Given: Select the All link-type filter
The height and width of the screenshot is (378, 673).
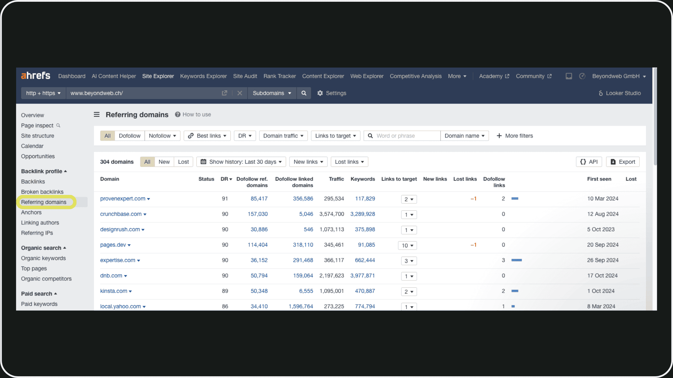Looking at the screenshot, I should pyautogui.click(x=107, y=136).
